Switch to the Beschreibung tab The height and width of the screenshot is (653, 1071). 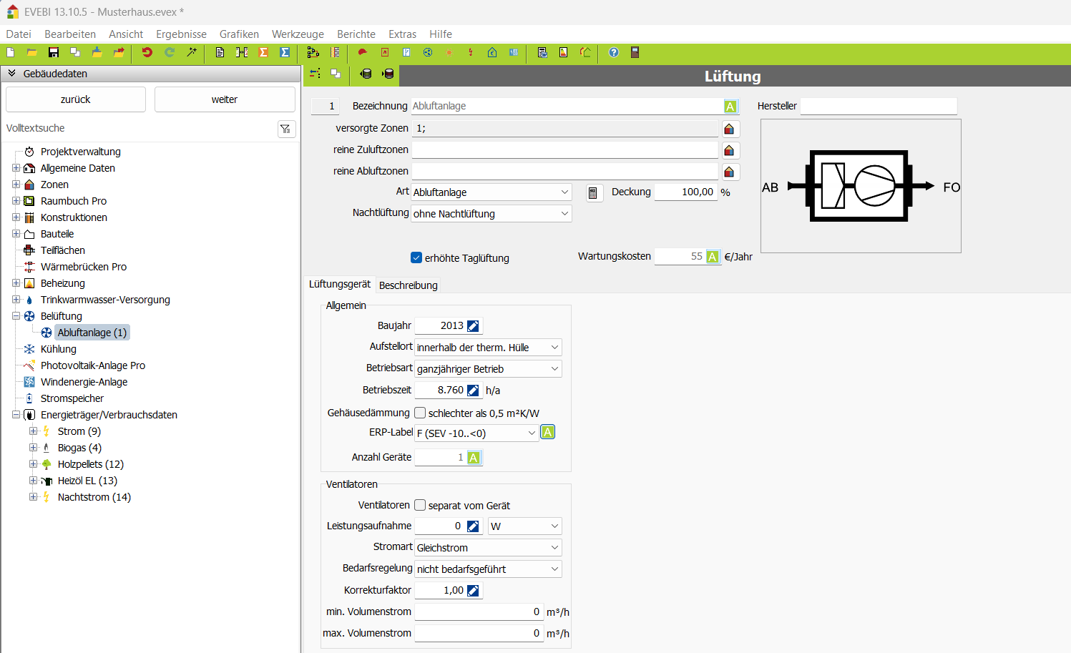coord(408,285)
